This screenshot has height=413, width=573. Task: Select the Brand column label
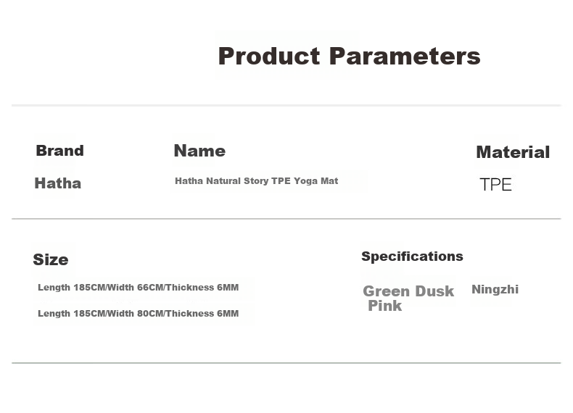point(60,151)
